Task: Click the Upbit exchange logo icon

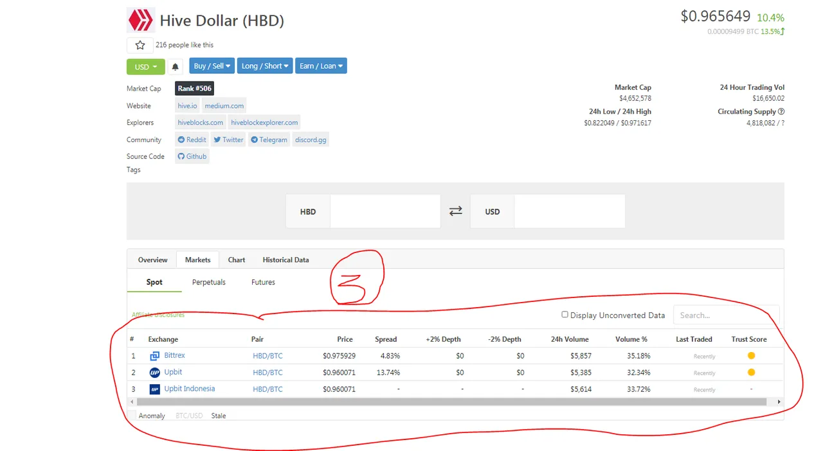Action: pos(154,373)
